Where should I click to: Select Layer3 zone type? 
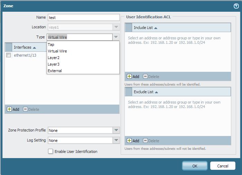tap(83, 64)
